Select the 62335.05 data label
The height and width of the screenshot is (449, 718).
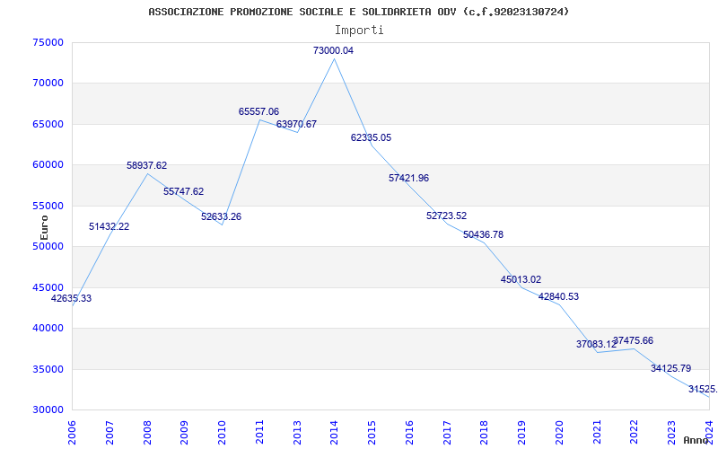pos(371,138)
